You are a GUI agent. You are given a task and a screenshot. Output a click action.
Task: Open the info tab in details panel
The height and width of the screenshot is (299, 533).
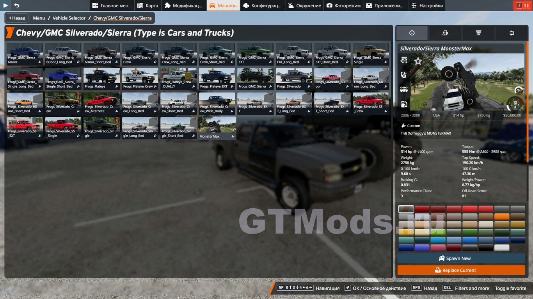[412, 33]
